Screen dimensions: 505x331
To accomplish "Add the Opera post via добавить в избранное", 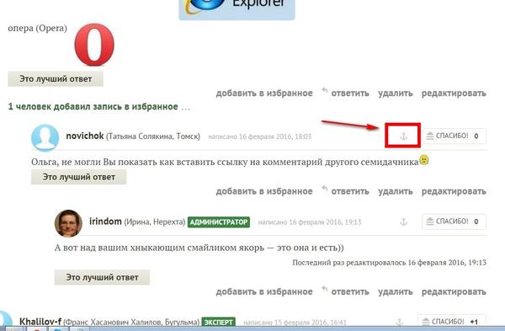I will point(264,93).
